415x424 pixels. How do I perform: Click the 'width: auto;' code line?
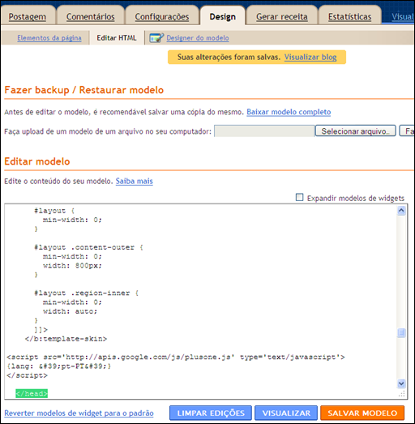tap(70, 311)
